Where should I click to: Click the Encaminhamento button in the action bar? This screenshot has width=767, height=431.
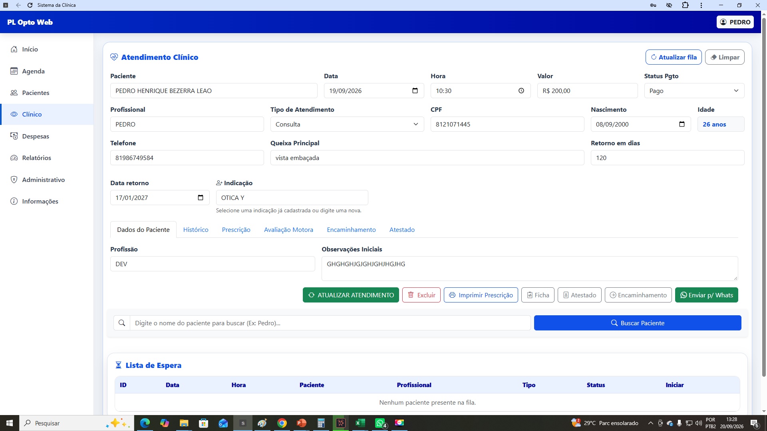tap(638, 295)
